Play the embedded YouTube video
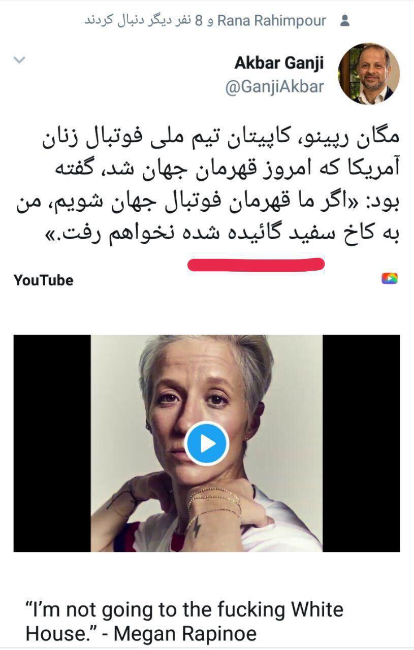 pyautogui.click(x=207, y=443)
